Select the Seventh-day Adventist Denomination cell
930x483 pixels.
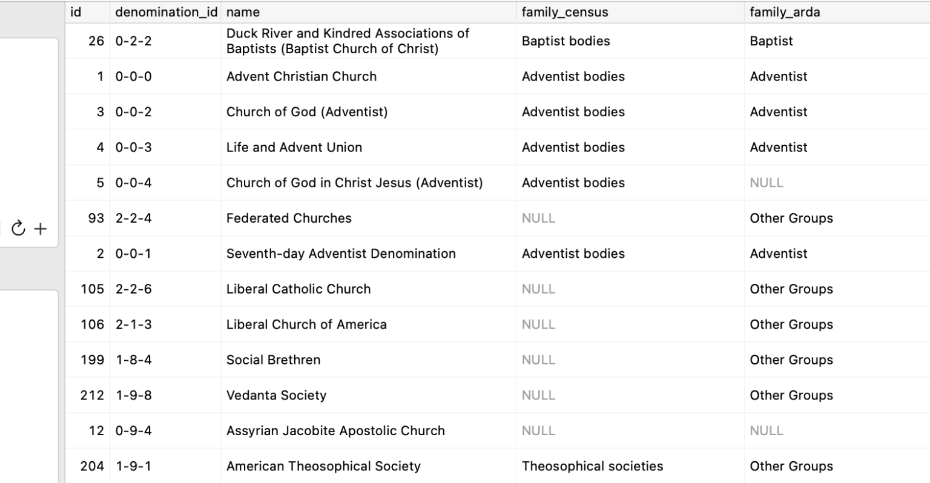click(x=340, y=254)
